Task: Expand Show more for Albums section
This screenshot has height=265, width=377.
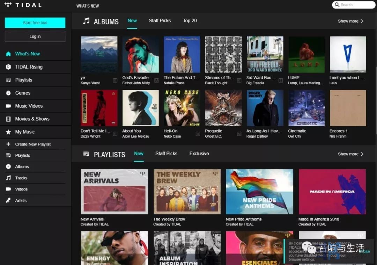Action: point(350,21)
